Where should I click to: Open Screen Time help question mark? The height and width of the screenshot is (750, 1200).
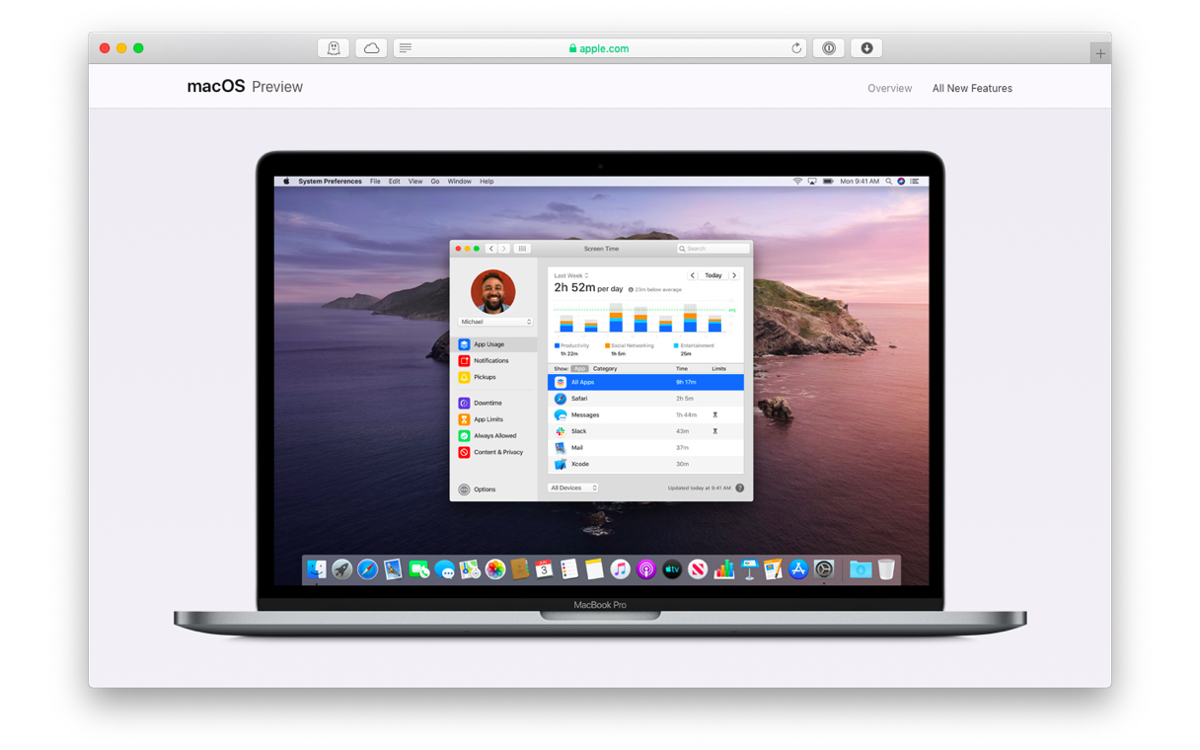[739, 487]
